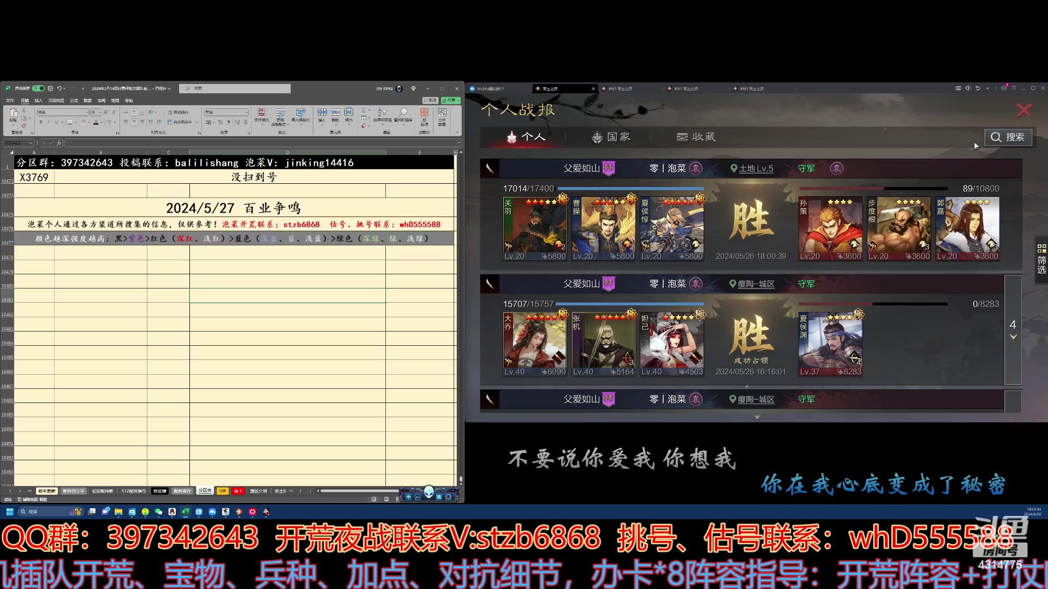
Task: Collapse the Excel ribbon chevron
Action: click(457, 132)
